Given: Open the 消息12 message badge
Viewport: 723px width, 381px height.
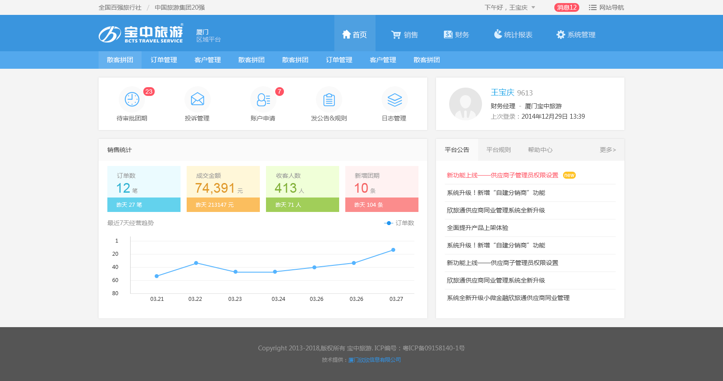Looking at the screenshot, I should [x=567, y=7].
